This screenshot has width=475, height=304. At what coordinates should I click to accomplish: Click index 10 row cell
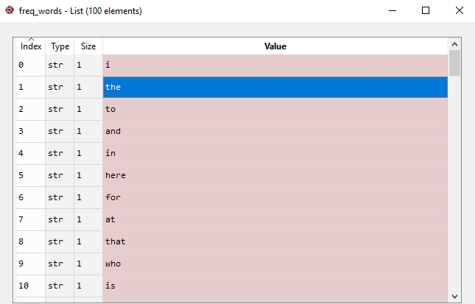(30, 286)
